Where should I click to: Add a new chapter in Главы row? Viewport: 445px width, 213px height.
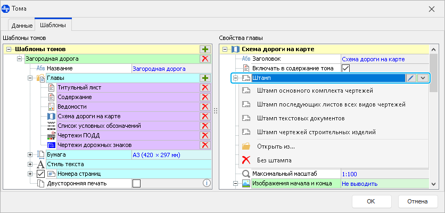pos(205,78)
